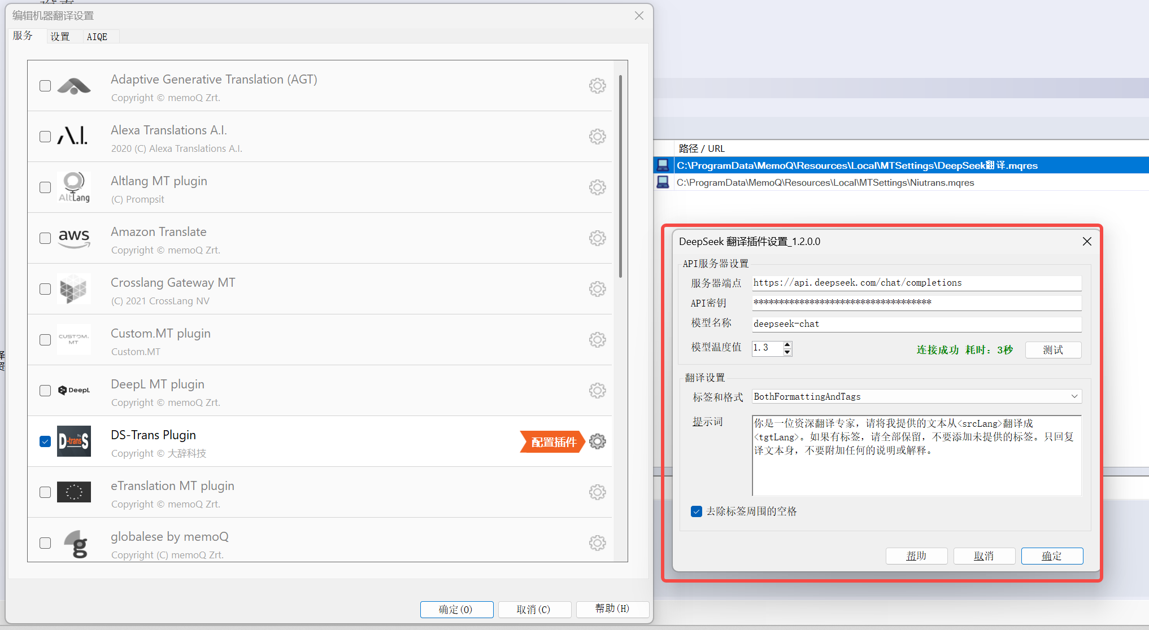Image resolution: width=1149 pixels, height=630 pixels.
Task: Toggle 去除标签周围的空格 checkbox
Action: point(697,511)
